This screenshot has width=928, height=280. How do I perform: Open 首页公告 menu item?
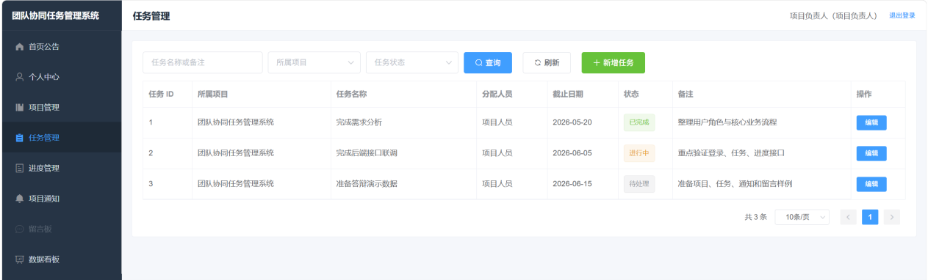click(61, 47)
